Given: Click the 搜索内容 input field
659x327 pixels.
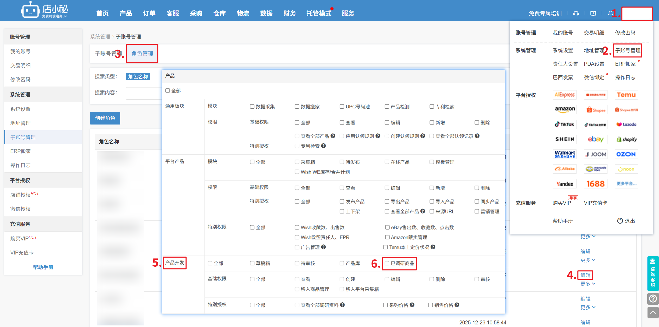Looking at the screenshot, I should 144,93.
